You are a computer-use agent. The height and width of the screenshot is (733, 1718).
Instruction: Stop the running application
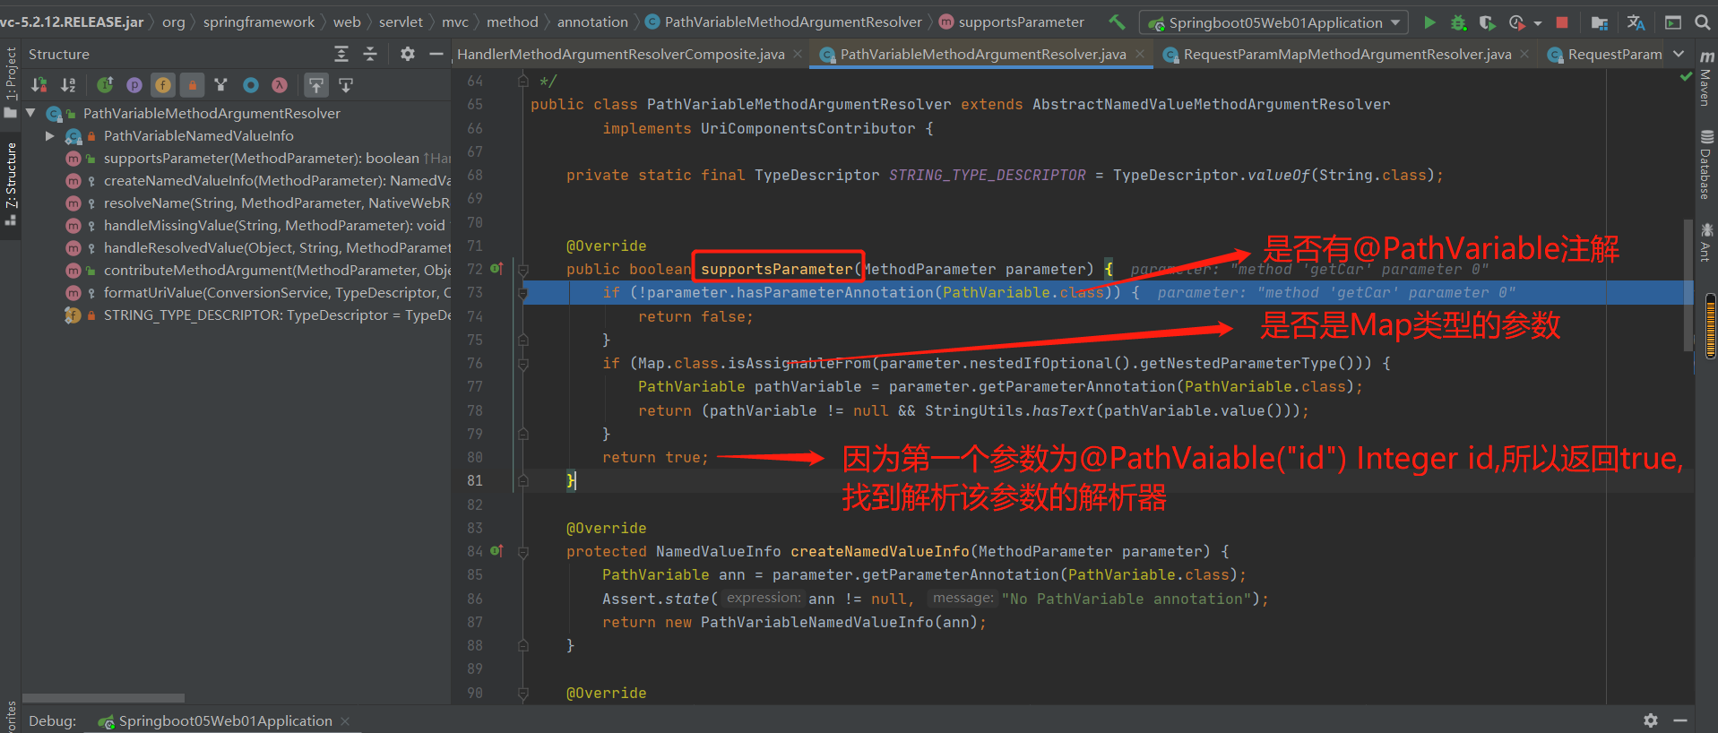point(1562,22)
